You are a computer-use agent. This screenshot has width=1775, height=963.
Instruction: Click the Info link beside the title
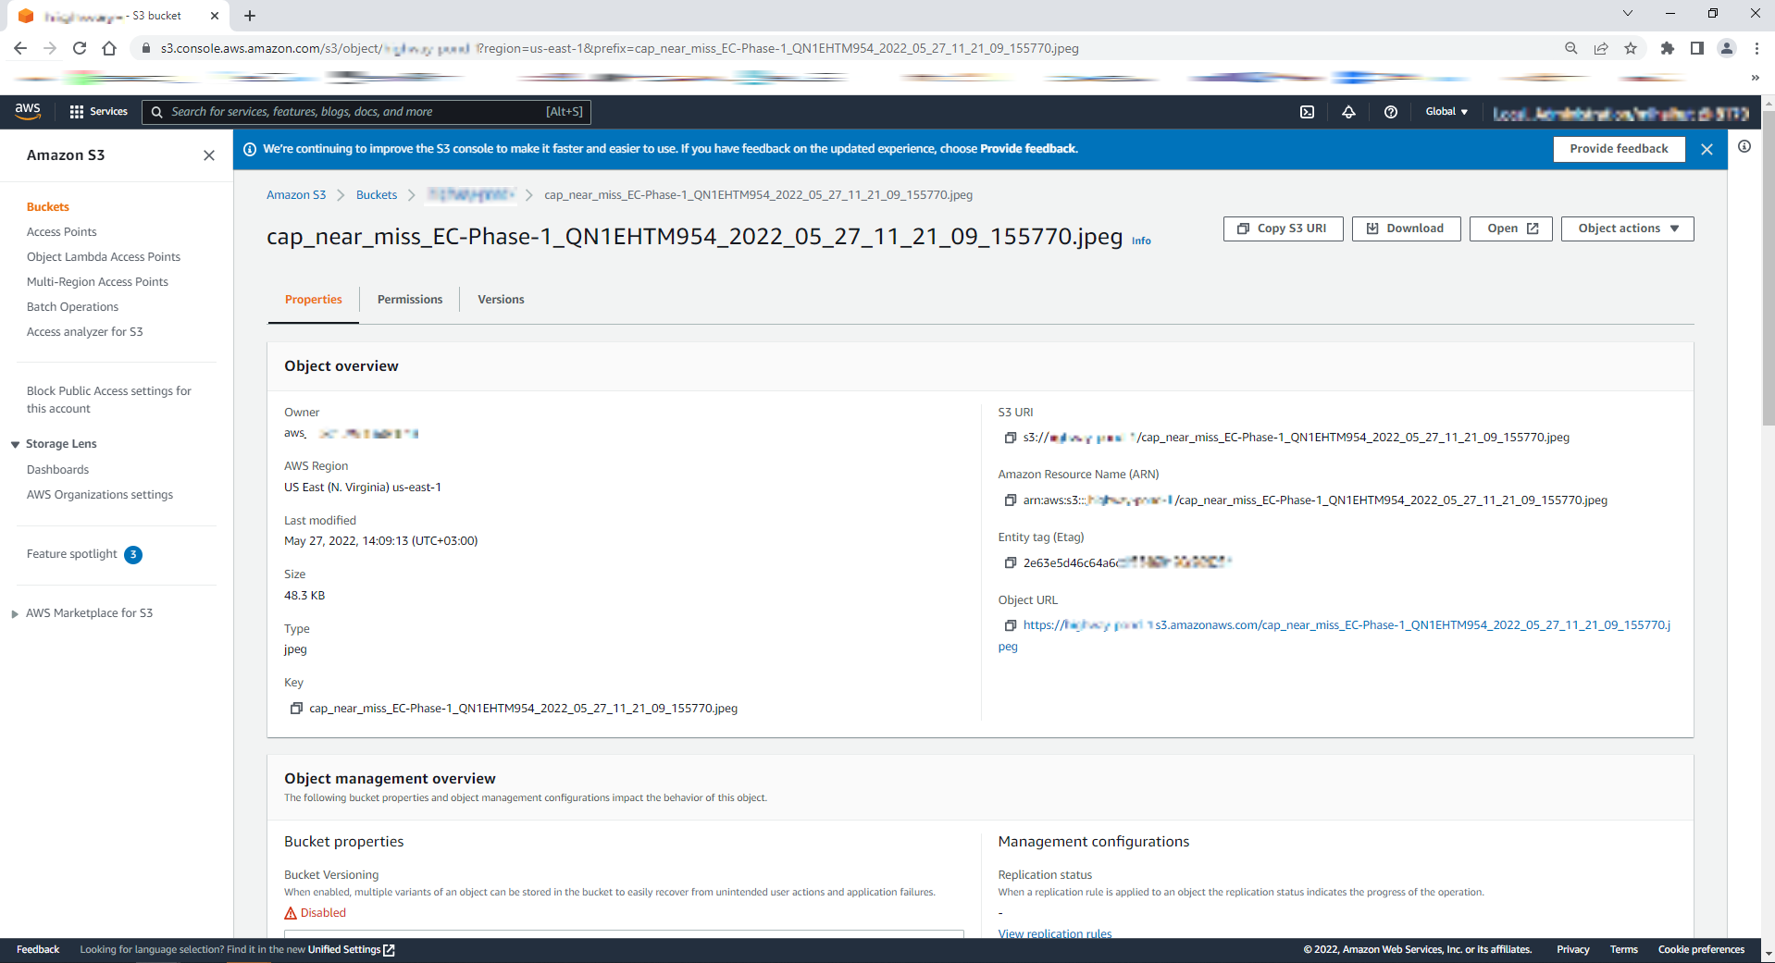(x=1141, y=241)
